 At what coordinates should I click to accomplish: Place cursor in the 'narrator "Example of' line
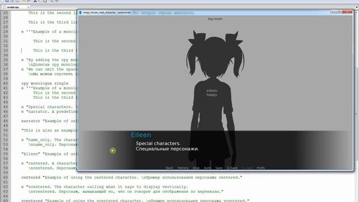click(x=49, y=121)
